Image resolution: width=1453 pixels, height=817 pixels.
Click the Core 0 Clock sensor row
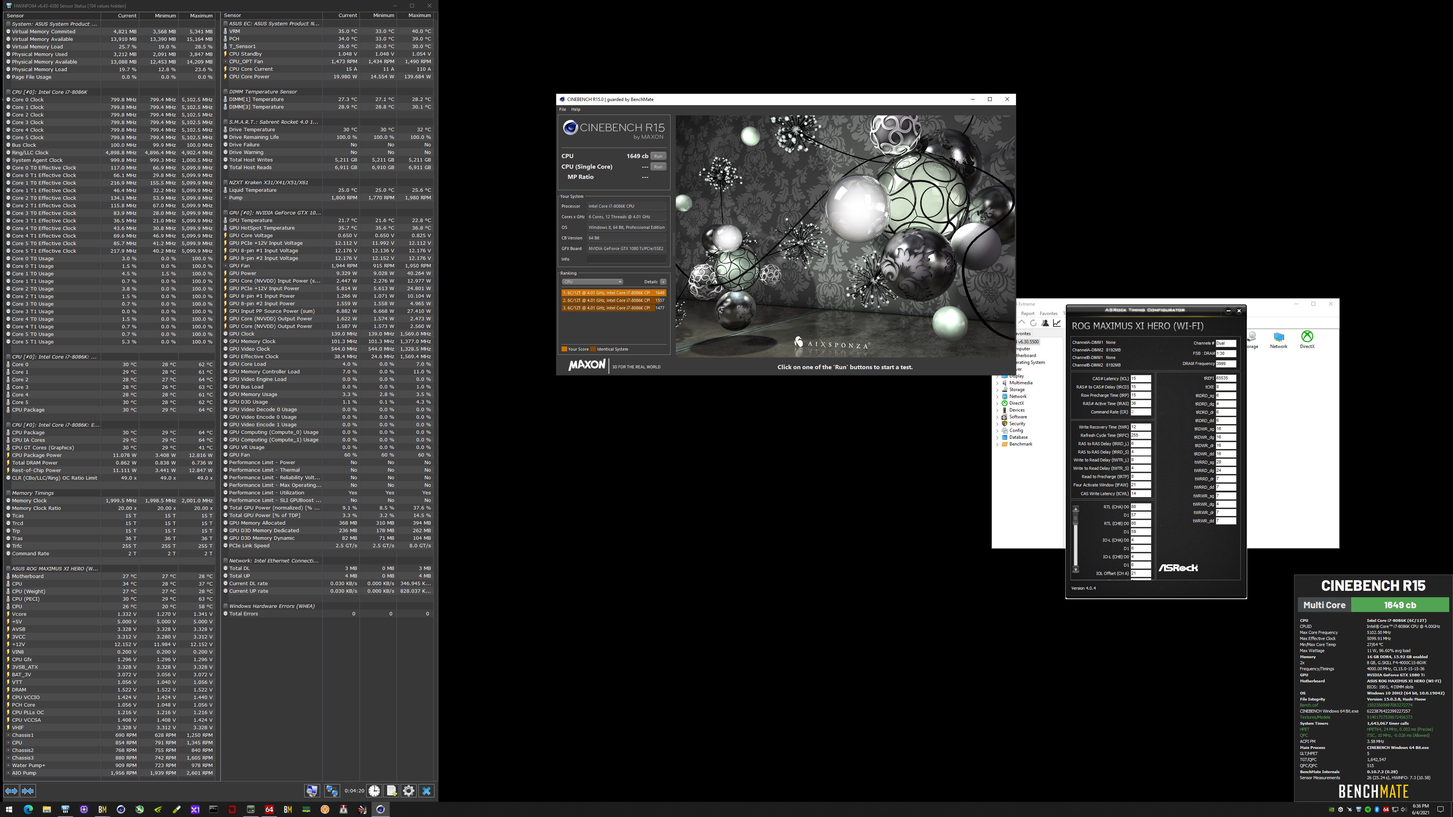(109, 100)
